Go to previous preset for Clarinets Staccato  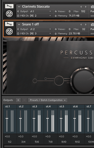81,7
